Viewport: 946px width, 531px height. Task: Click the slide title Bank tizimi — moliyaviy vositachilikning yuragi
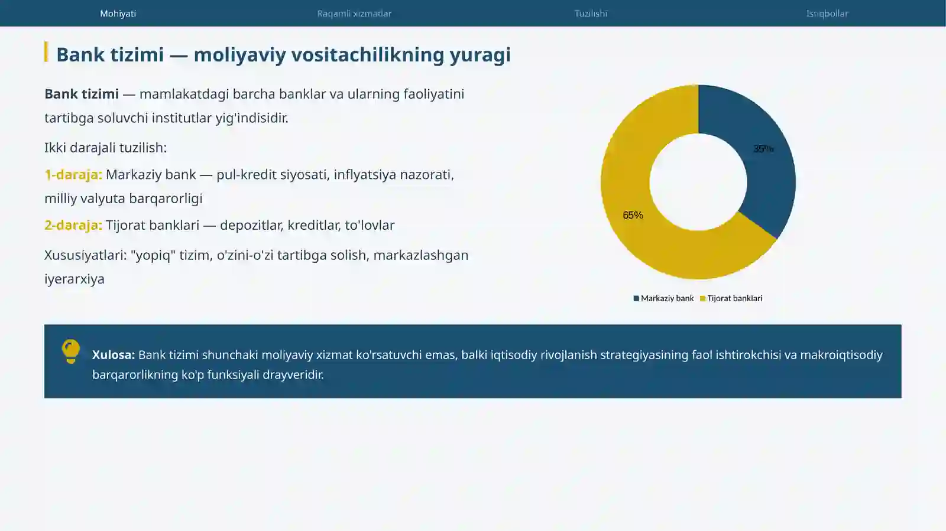tap(283, 54)
